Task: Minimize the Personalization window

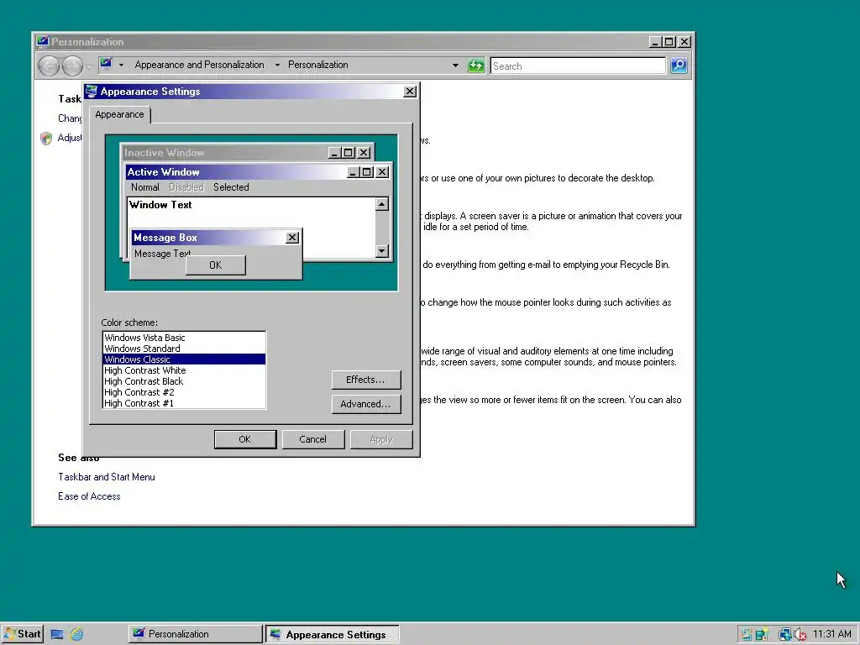Action: (x=655, y=42)
